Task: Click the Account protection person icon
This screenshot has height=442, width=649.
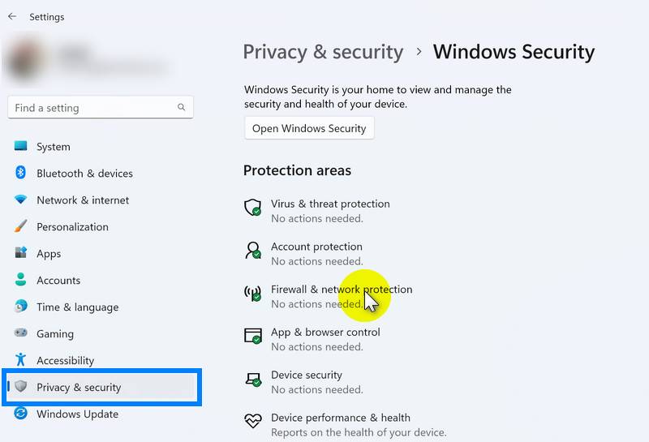Action: tap(253, 251)
